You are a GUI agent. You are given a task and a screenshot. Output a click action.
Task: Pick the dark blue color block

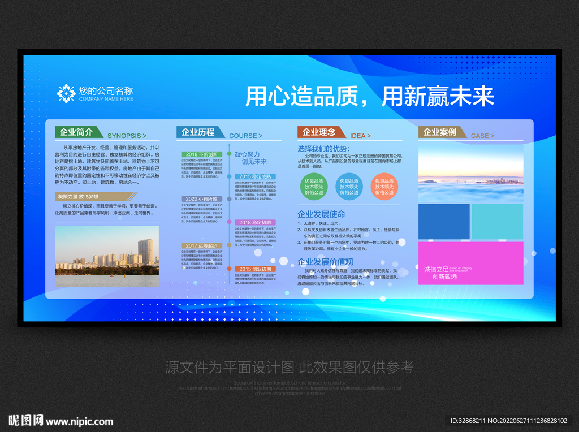click(444, 222)
